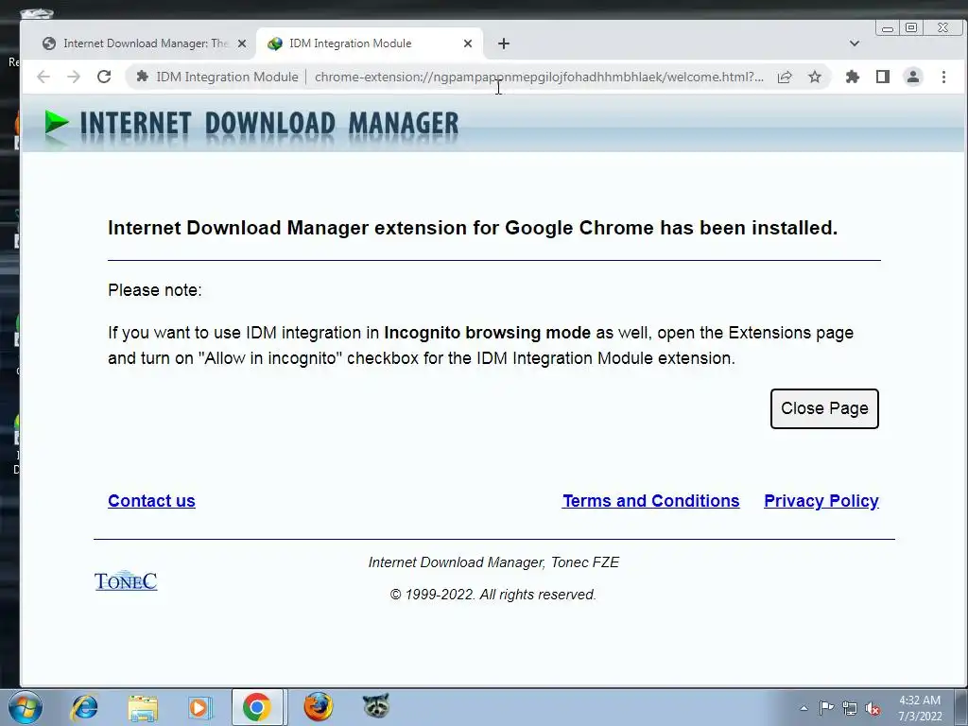Click the Internet Download Manager header logo
968x726 pixels.
(x=251, y=124)
